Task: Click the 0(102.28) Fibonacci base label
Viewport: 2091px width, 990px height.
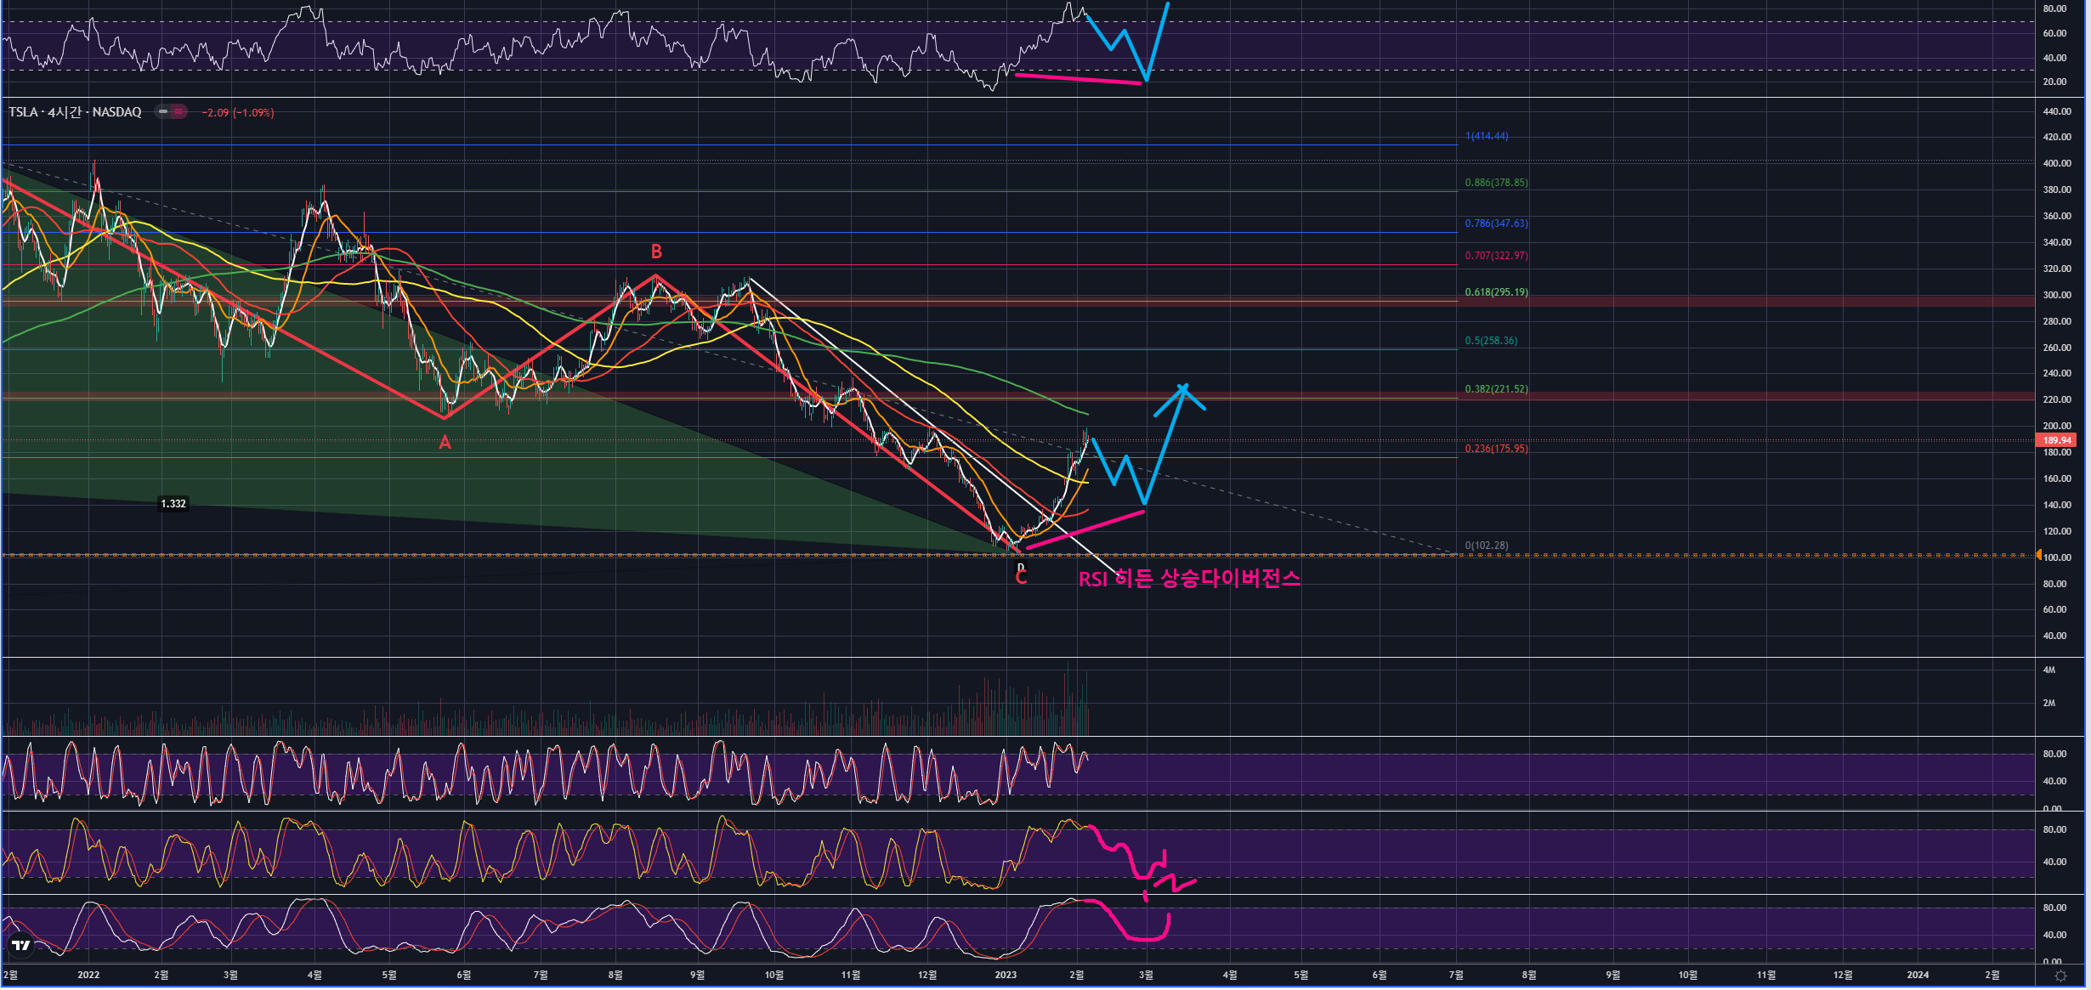Action: coord(1486,546)
